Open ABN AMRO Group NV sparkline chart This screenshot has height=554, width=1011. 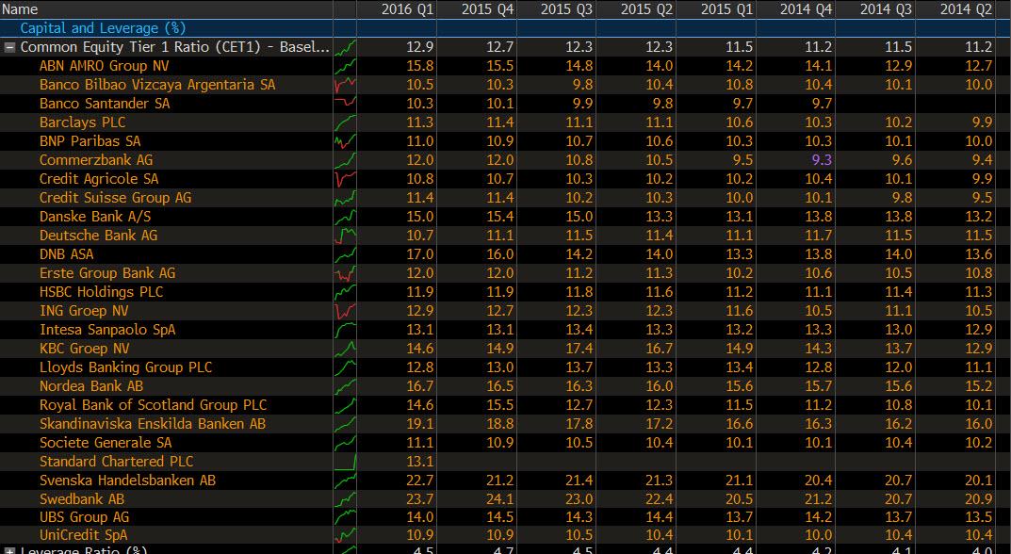(x=345, y=66)
